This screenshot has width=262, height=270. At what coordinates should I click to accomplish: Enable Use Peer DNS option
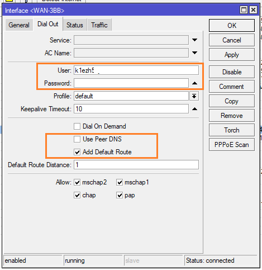(77, 139)
